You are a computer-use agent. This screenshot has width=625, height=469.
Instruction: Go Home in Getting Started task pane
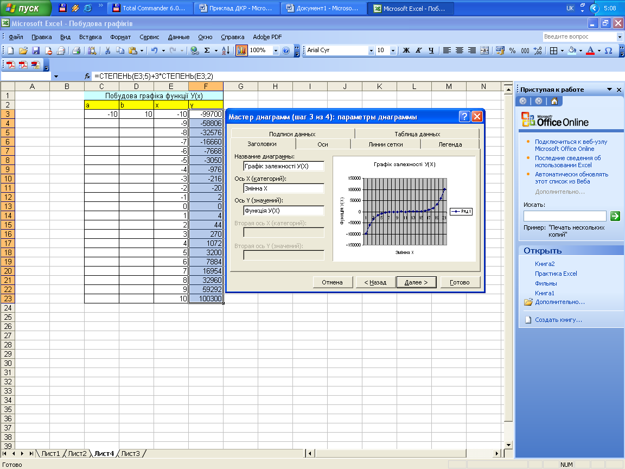pyautogui.click(x=554, y=102)
